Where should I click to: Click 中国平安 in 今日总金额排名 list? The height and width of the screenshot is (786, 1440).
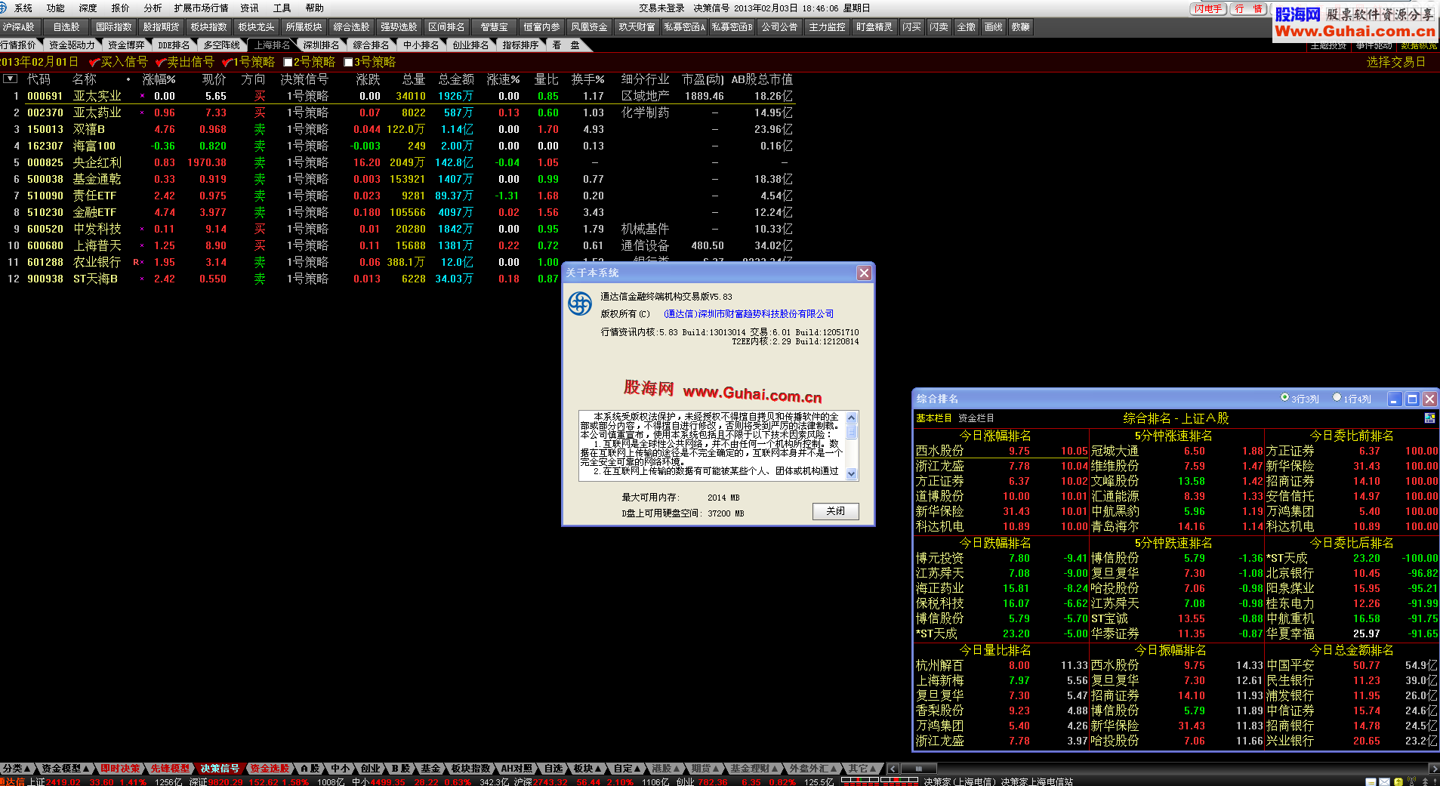point(1290,665)
